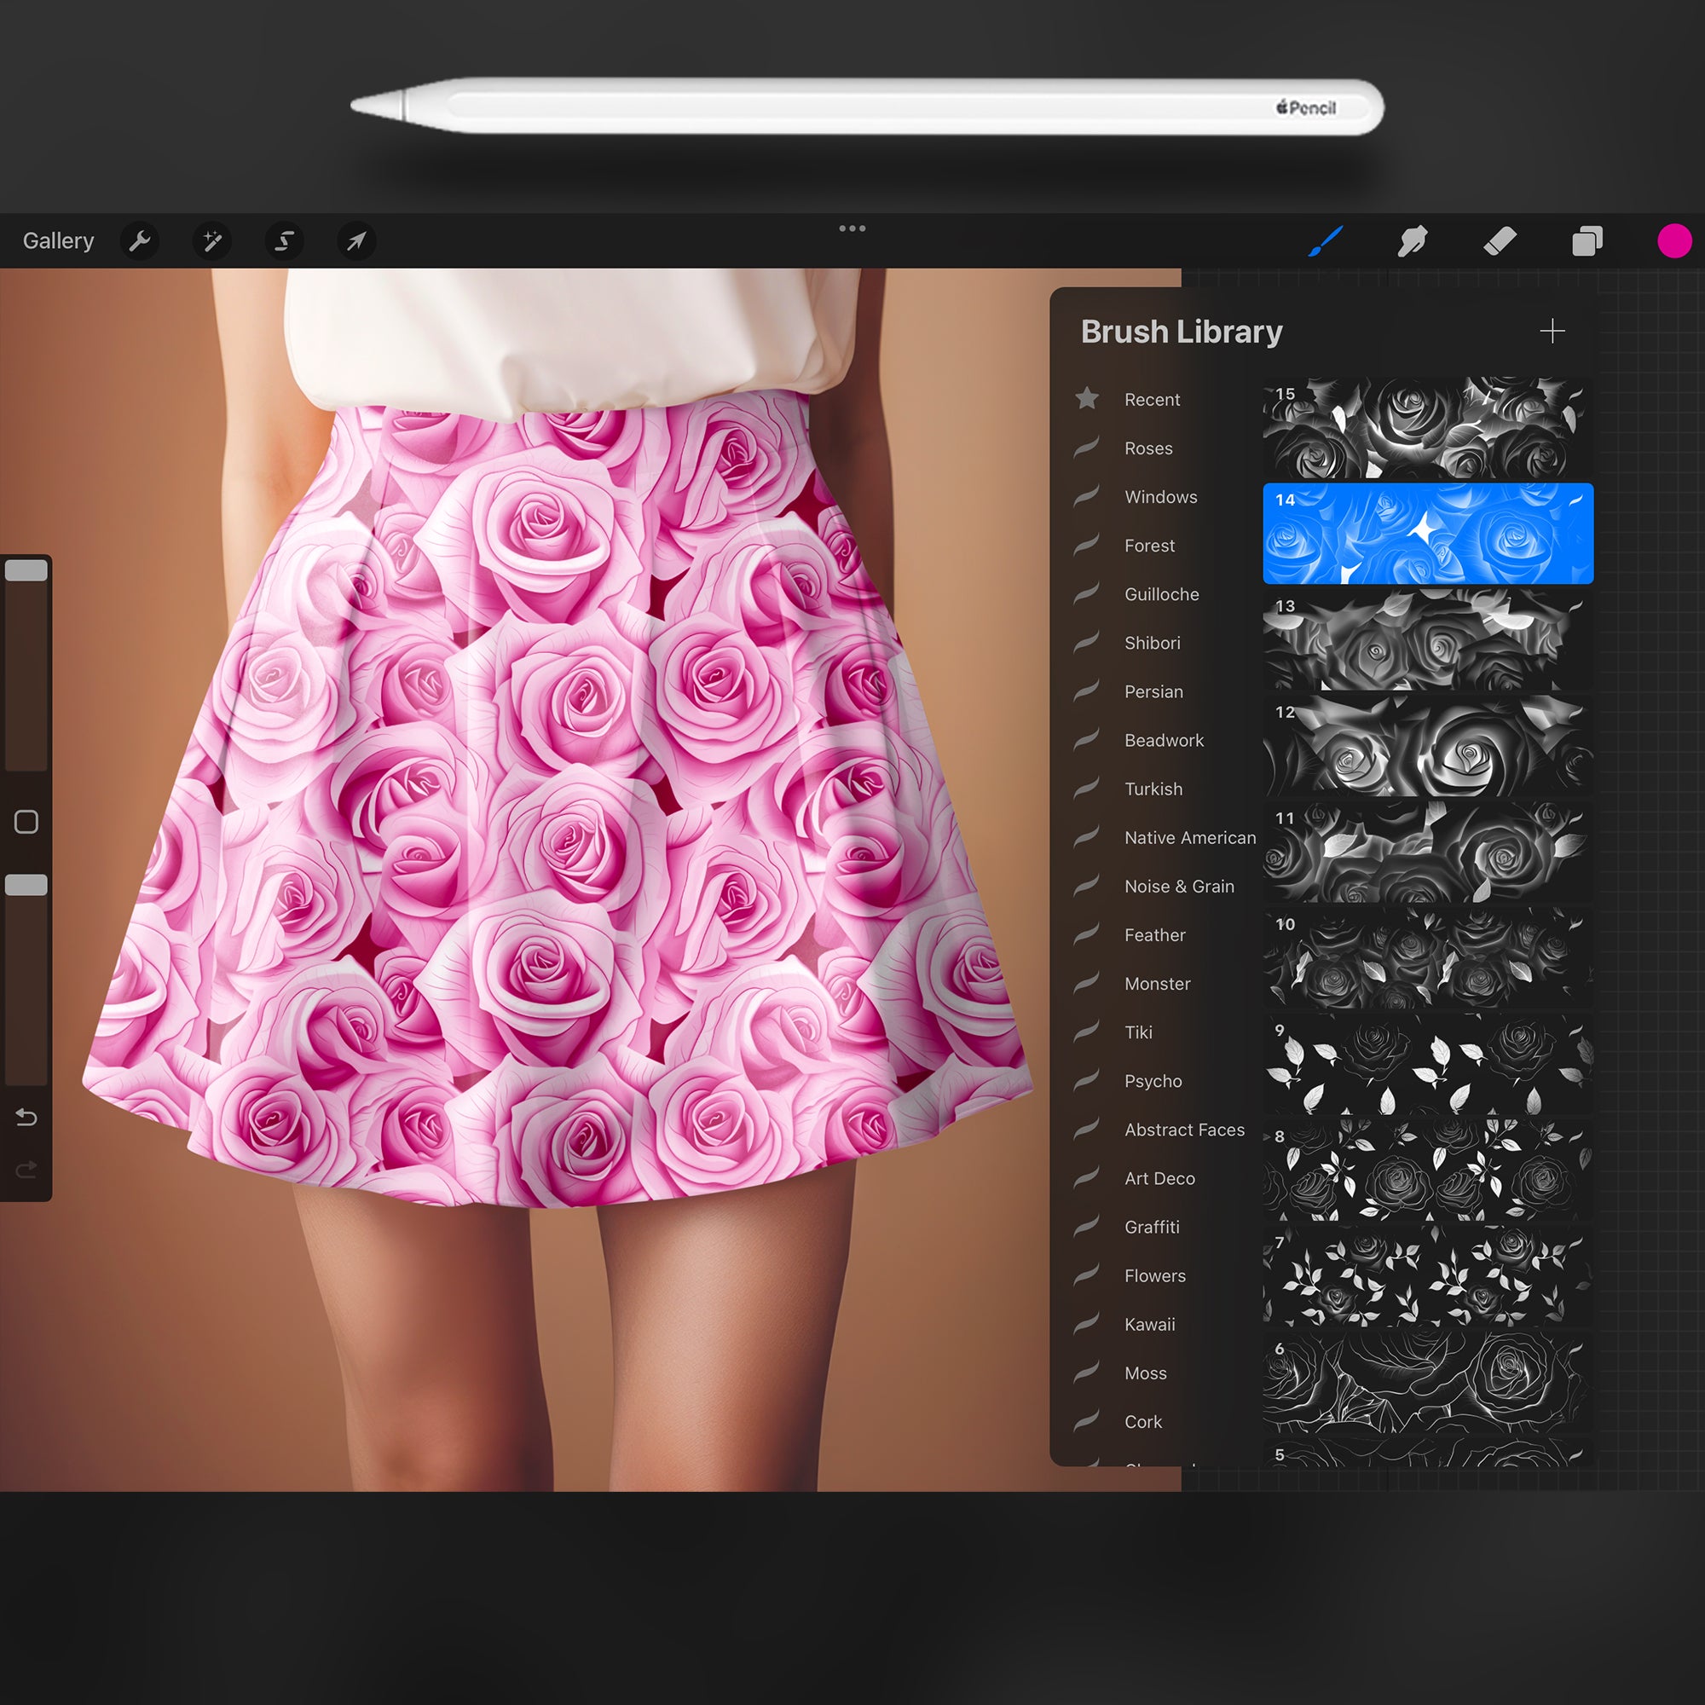The image size is (1705, 1705).
Task: Tap the Undo arrow on the sidebar
Action: point(26,1118)
